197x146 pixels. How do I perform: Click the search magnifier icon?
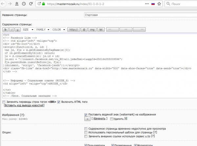point(168,4)
